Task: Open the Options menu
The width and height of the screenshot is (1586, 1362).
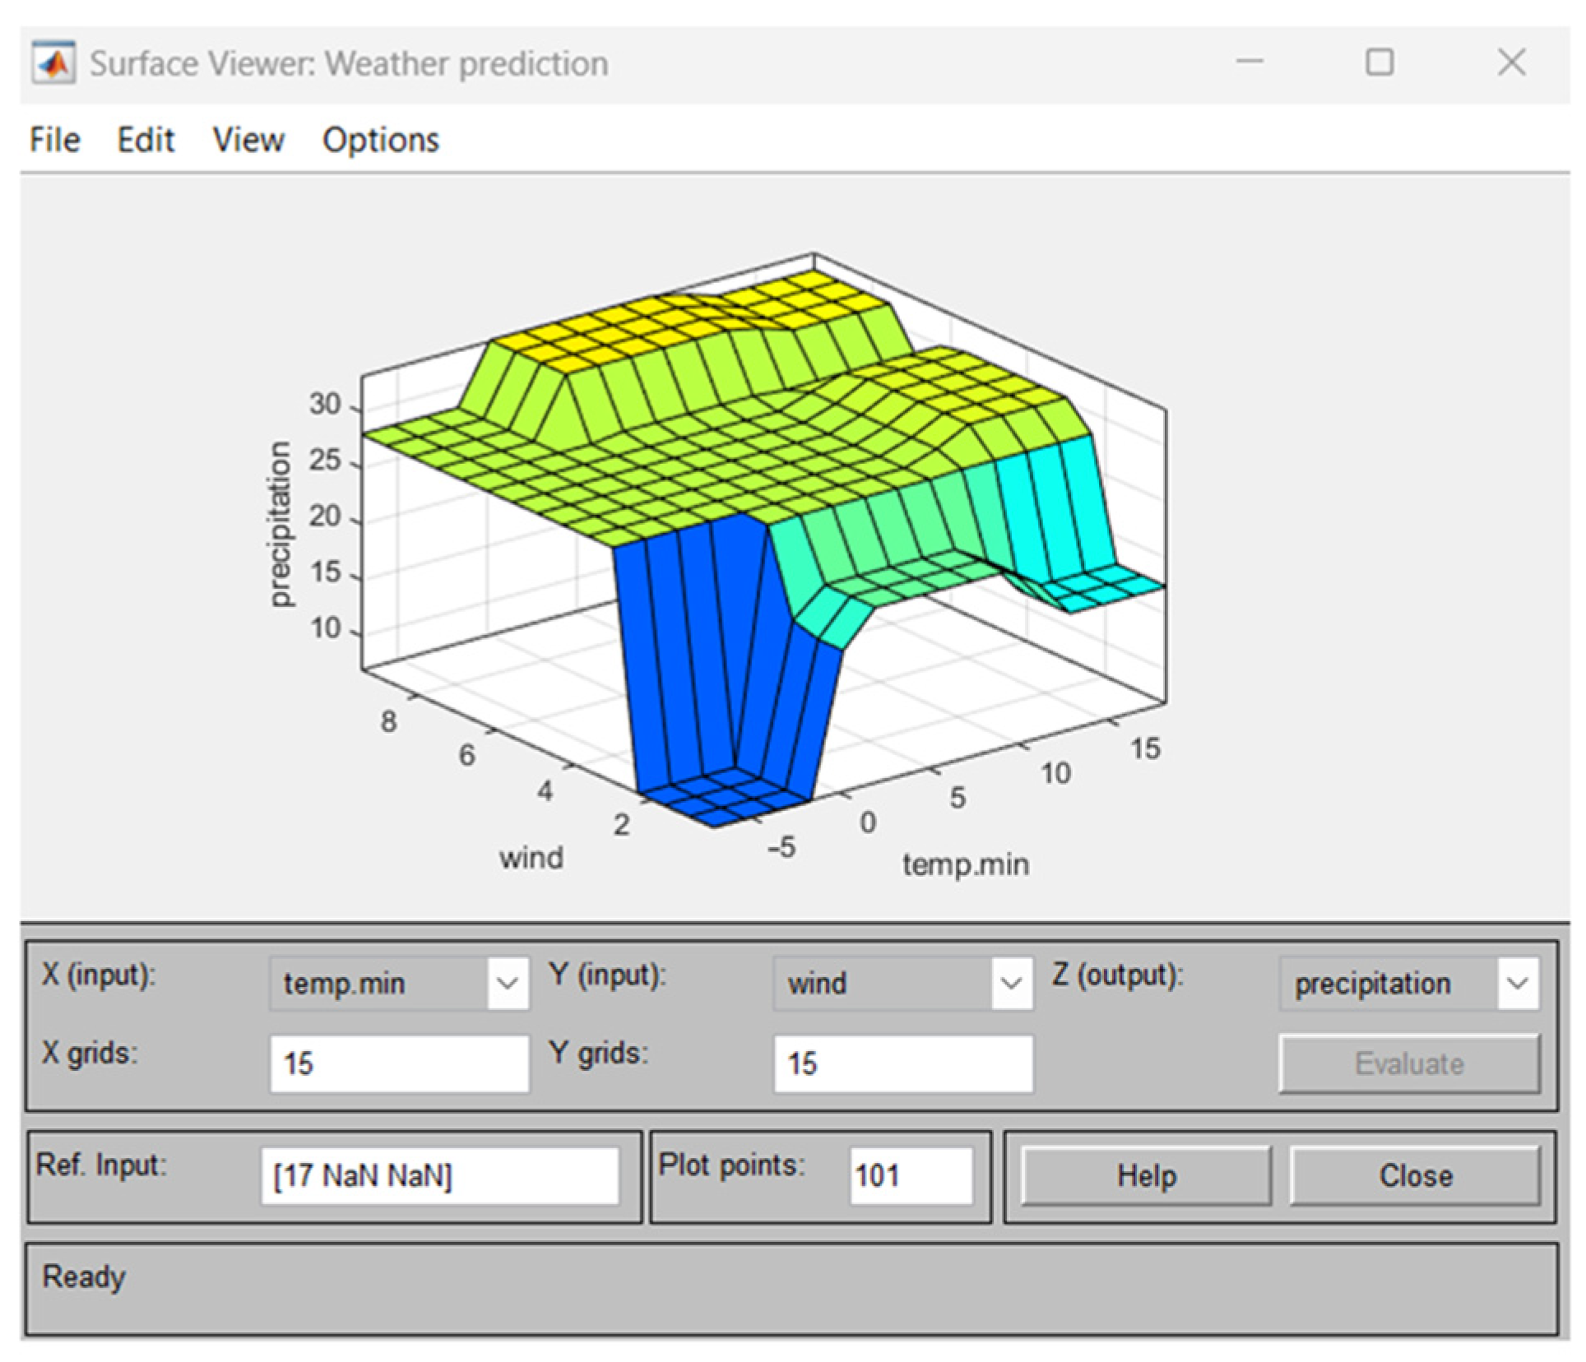Action: point(380,140)
